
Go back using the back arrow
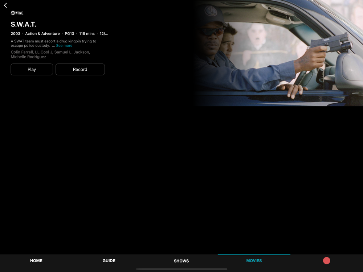5,5
